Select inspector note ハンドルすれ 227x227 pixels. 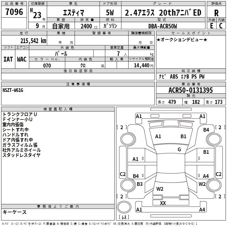pyautogui.click(x=15, y=134)
